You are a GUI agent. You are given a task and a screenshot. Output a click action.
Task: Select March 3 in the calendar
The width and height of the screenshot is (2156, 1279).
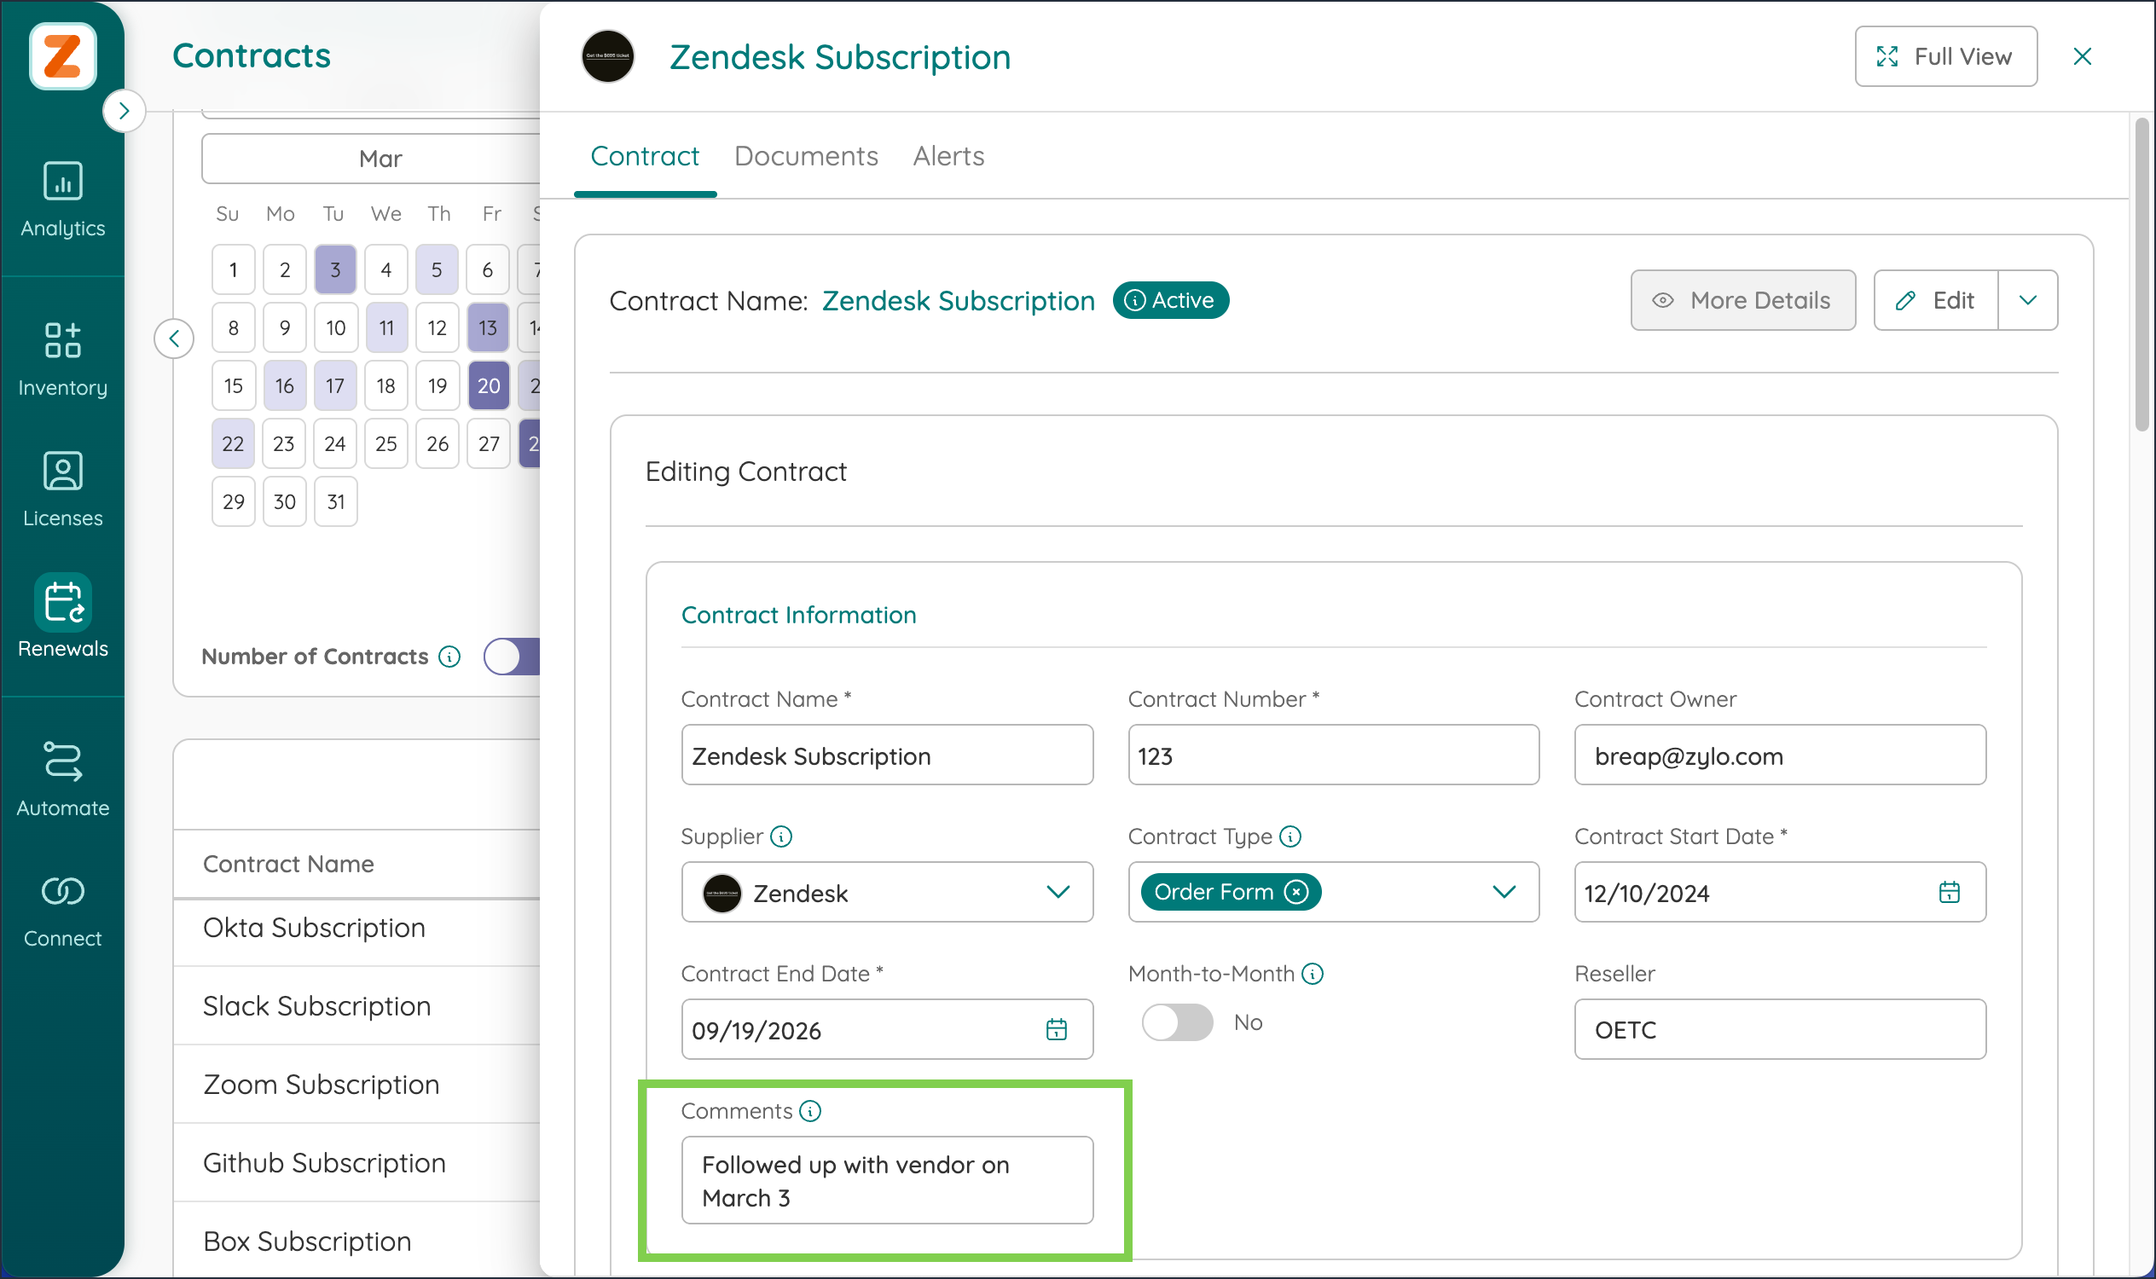tap(335, 269)
